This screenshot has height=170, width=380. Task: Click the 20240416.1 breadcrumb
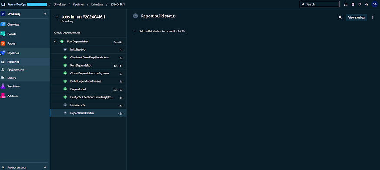click(118, 4)
